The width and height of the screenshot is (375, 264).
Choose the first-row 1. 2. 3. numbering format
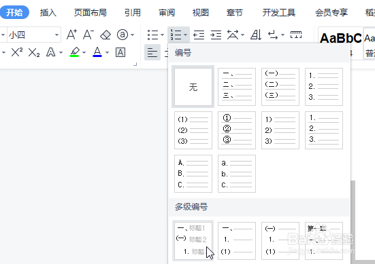coord(323,87)
